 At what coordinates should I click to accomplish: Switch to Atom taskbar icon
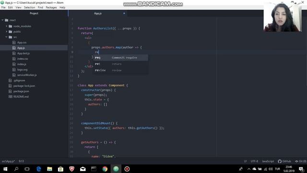tap(116, 169)
